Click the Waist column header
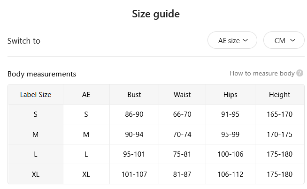 click(x=182, y=95)
